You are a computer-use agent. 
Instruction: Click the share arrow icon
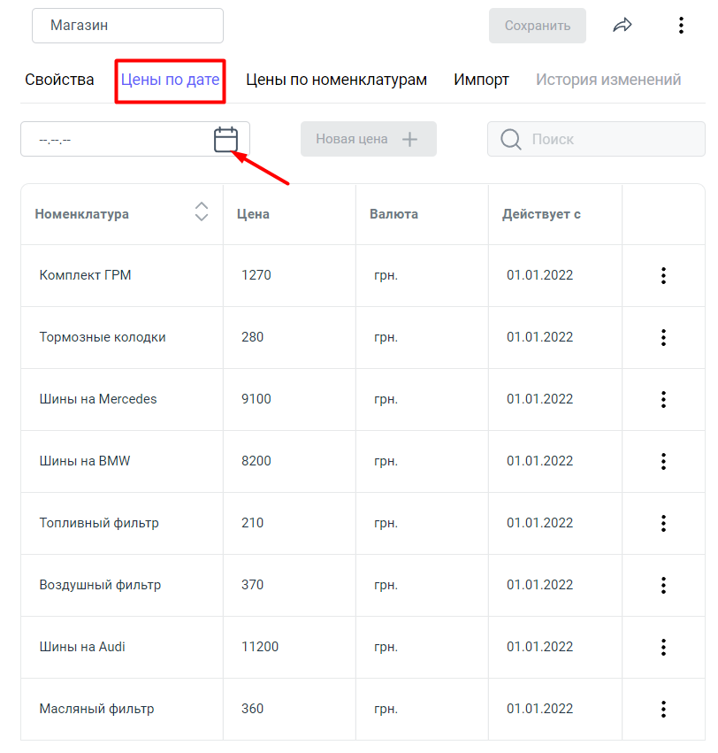point(623,26)
